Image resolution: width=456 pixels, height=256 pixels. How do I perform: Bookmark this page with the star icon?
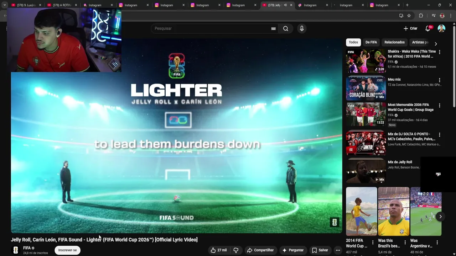click(x=409, y=16)
